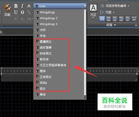Click the stacked fraction b/a icon

[x=29, y=12]
